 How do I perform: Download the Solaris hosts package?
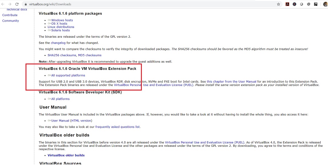point(60,30)
